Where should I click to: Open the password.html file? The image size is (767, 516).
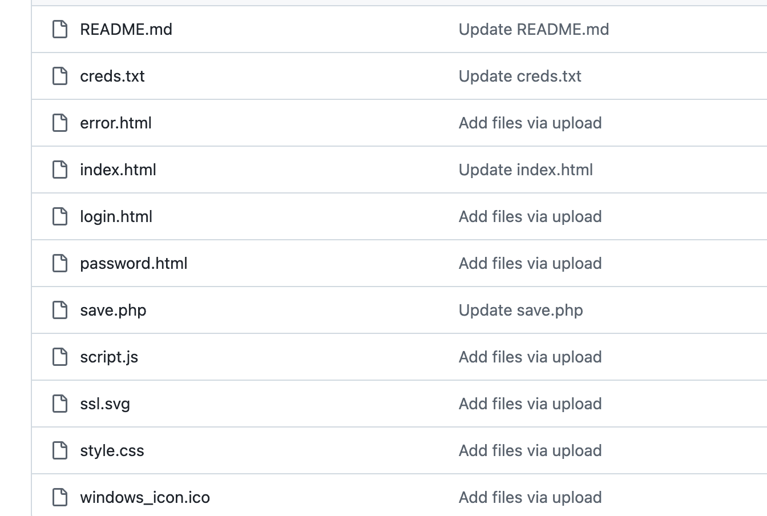tap(134, 263)
